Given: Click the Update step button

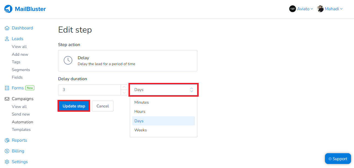Looking at the screenshot, I should tap(74, 106).
